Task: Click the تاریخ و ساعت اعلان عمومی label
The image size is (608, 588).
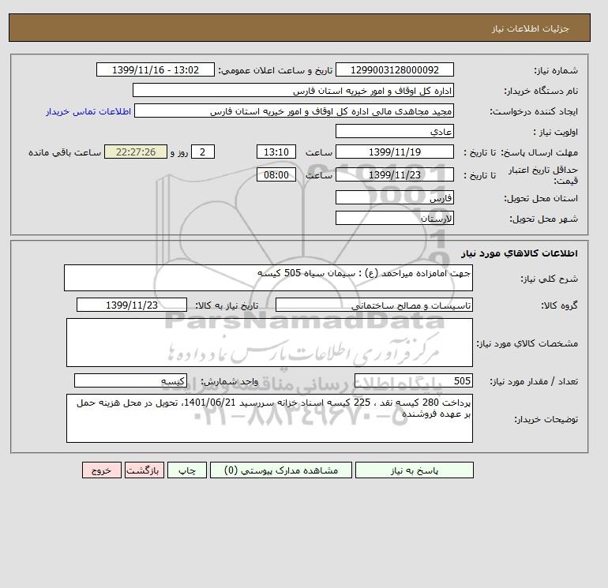Action: [276, 70]
